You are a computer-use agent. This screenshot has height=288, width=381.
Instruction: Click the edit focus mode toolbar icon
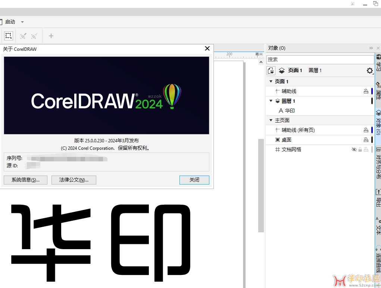click(23, 36)
